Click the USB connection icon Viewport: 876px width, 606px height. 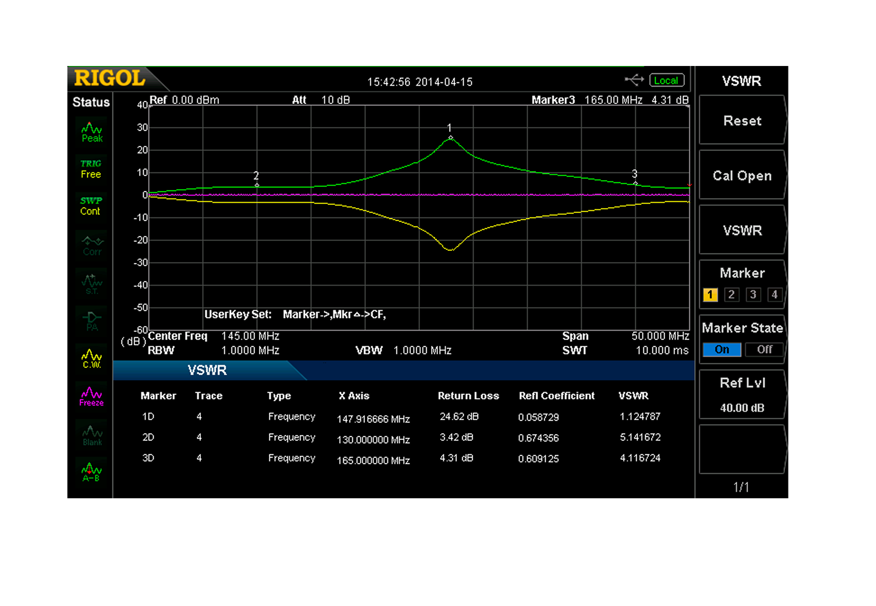coord(634,80)
